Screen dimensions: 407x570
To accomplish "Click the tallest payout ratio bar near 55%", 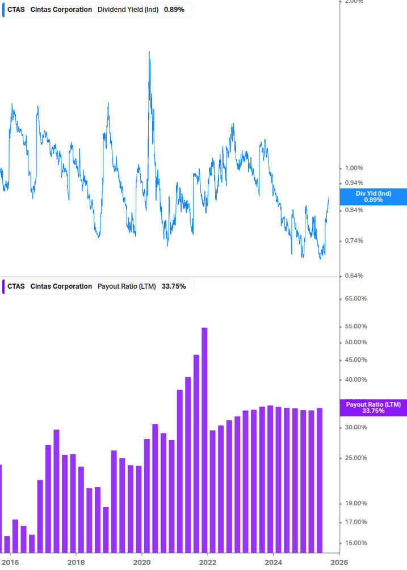I will 204,440.
